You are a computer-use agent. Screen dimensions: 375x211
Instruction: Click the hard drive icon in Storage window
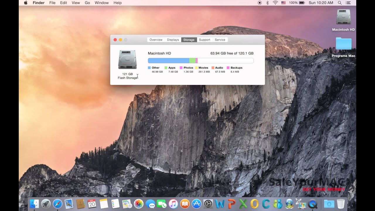pos(127,59)
